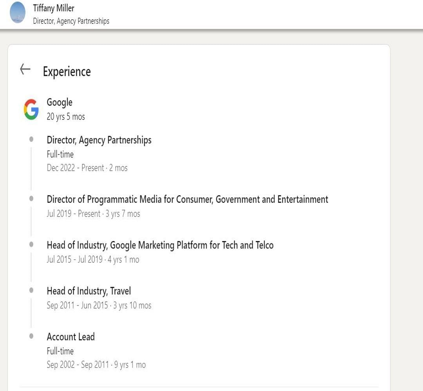Click Full-time under Director, Agency Partnerships role
This screenshot has height=391, width=423.
pos(60,154)
